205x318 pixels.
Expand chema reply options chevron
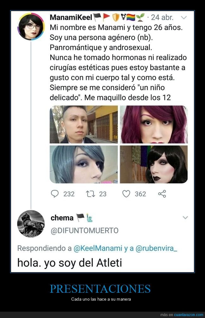coord(185,217)
